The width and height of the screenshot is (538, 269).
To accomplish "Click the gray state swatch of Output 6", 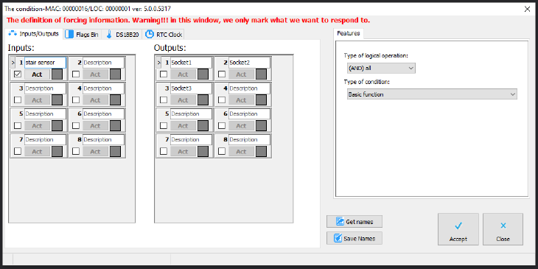I will pos(262,125).
